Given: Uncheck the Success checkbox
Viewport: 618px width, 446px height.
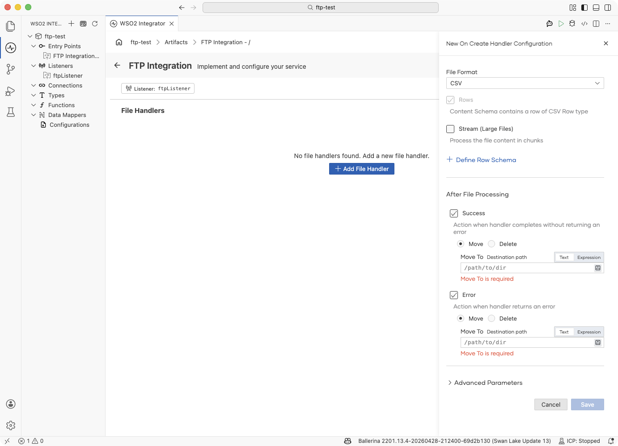Looking at the screenshot, I should pos(454,213).
